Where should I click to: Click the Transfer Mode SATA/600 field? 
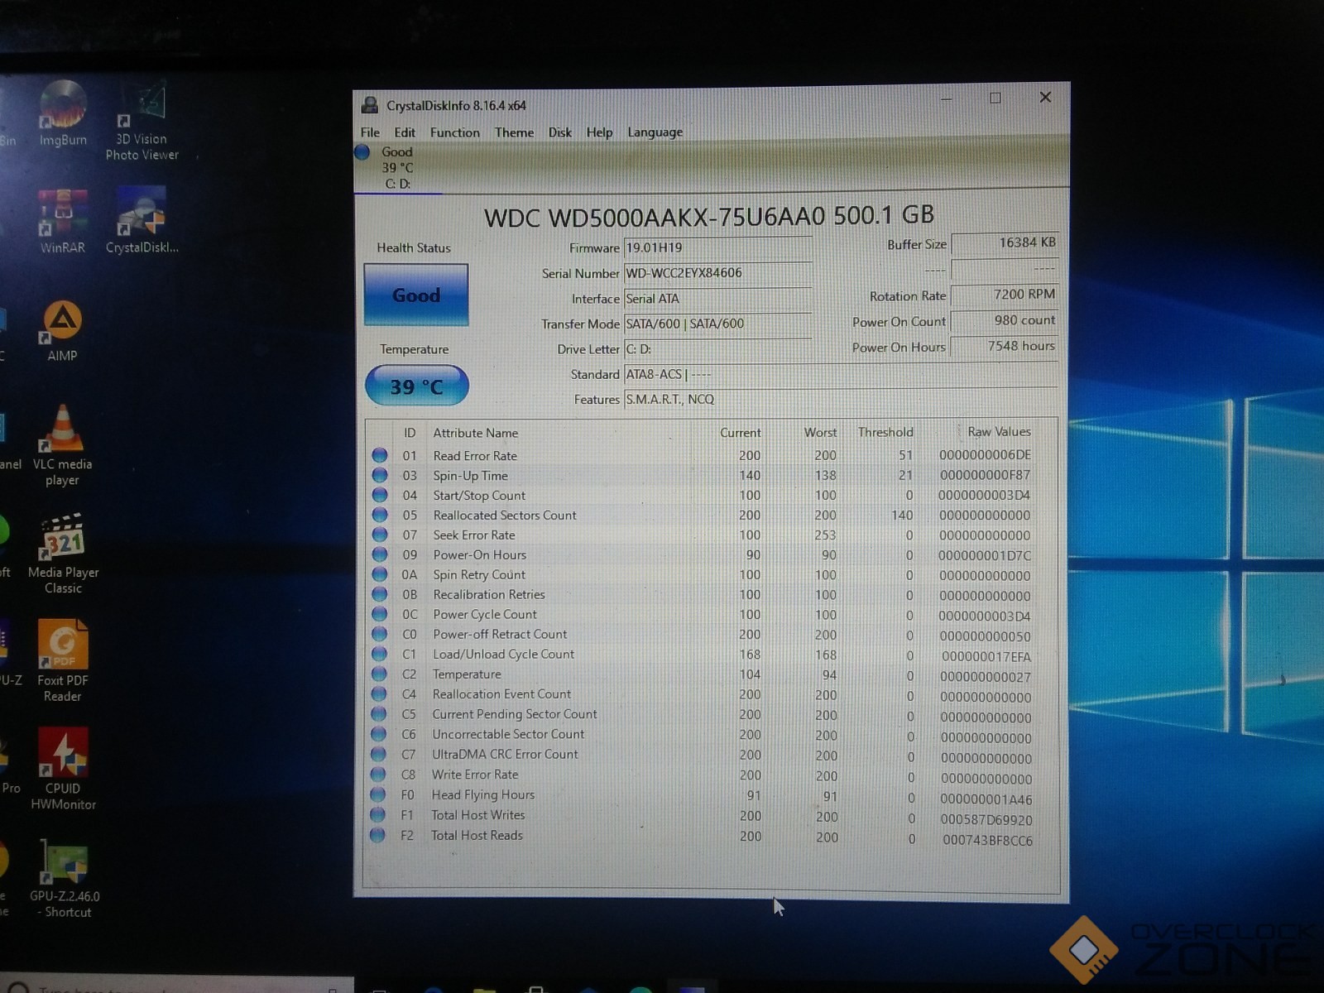[x=717, y=324]
